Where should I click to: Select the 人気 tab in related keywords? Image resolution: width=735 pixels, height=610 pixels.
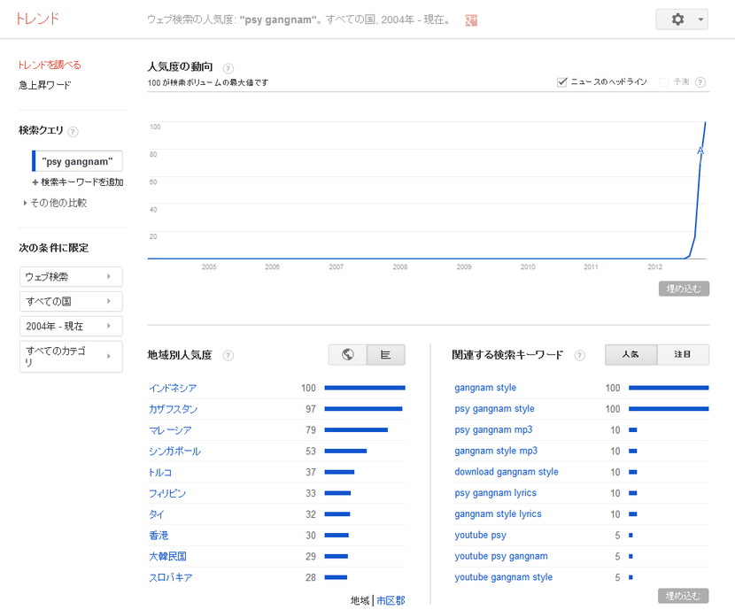coord(631,355)
